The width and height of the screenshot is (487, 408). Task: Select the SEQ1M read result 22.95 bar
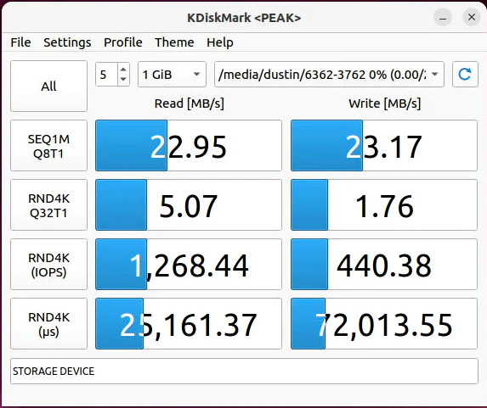coord(189,146)
